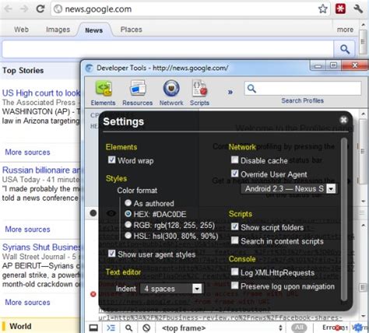Click the Developer Tools title bar icon
Screen dimensions: 369x333
point(90,68)
